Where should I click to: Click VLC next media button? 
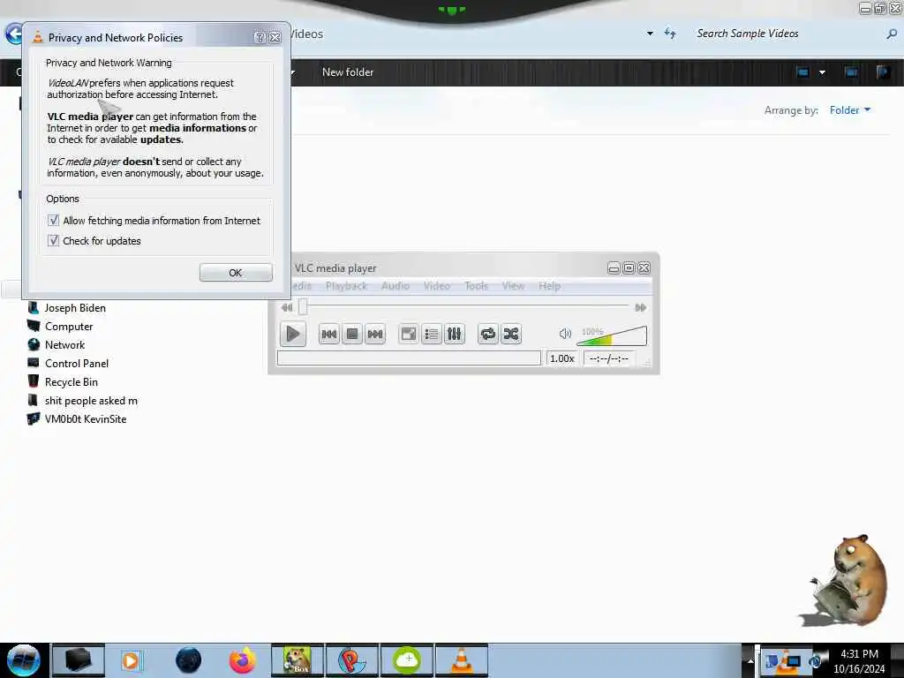374,334
